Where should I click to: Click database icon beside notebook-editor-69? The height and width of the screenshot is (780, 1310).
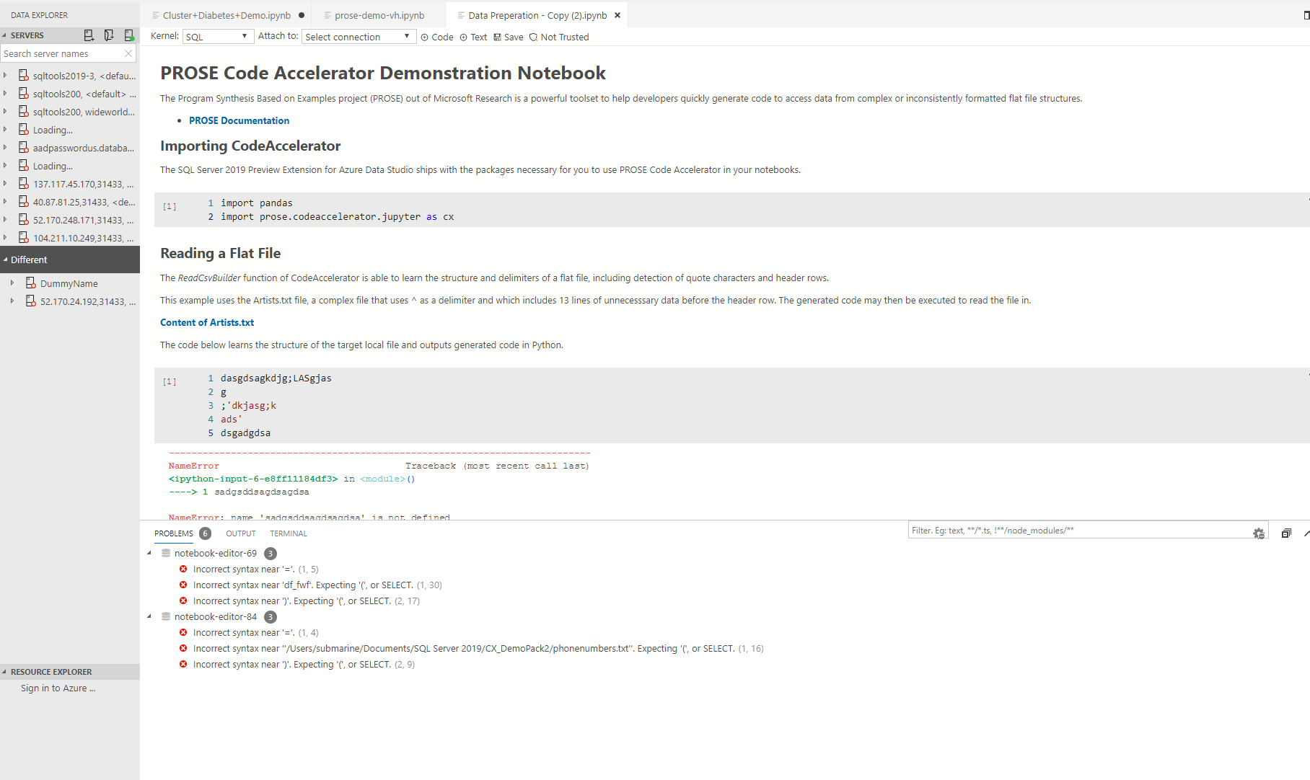[166, 553]
